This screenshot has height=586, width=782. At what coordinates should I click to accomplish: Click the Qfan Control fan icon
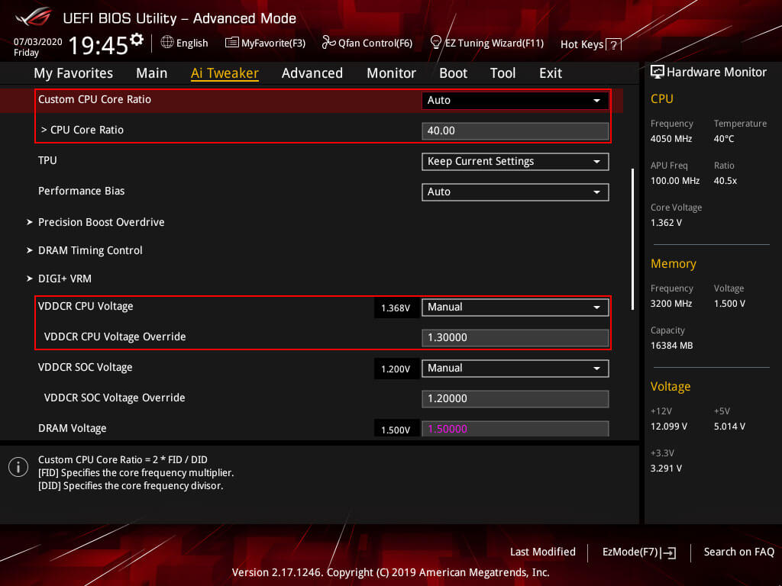328,43
